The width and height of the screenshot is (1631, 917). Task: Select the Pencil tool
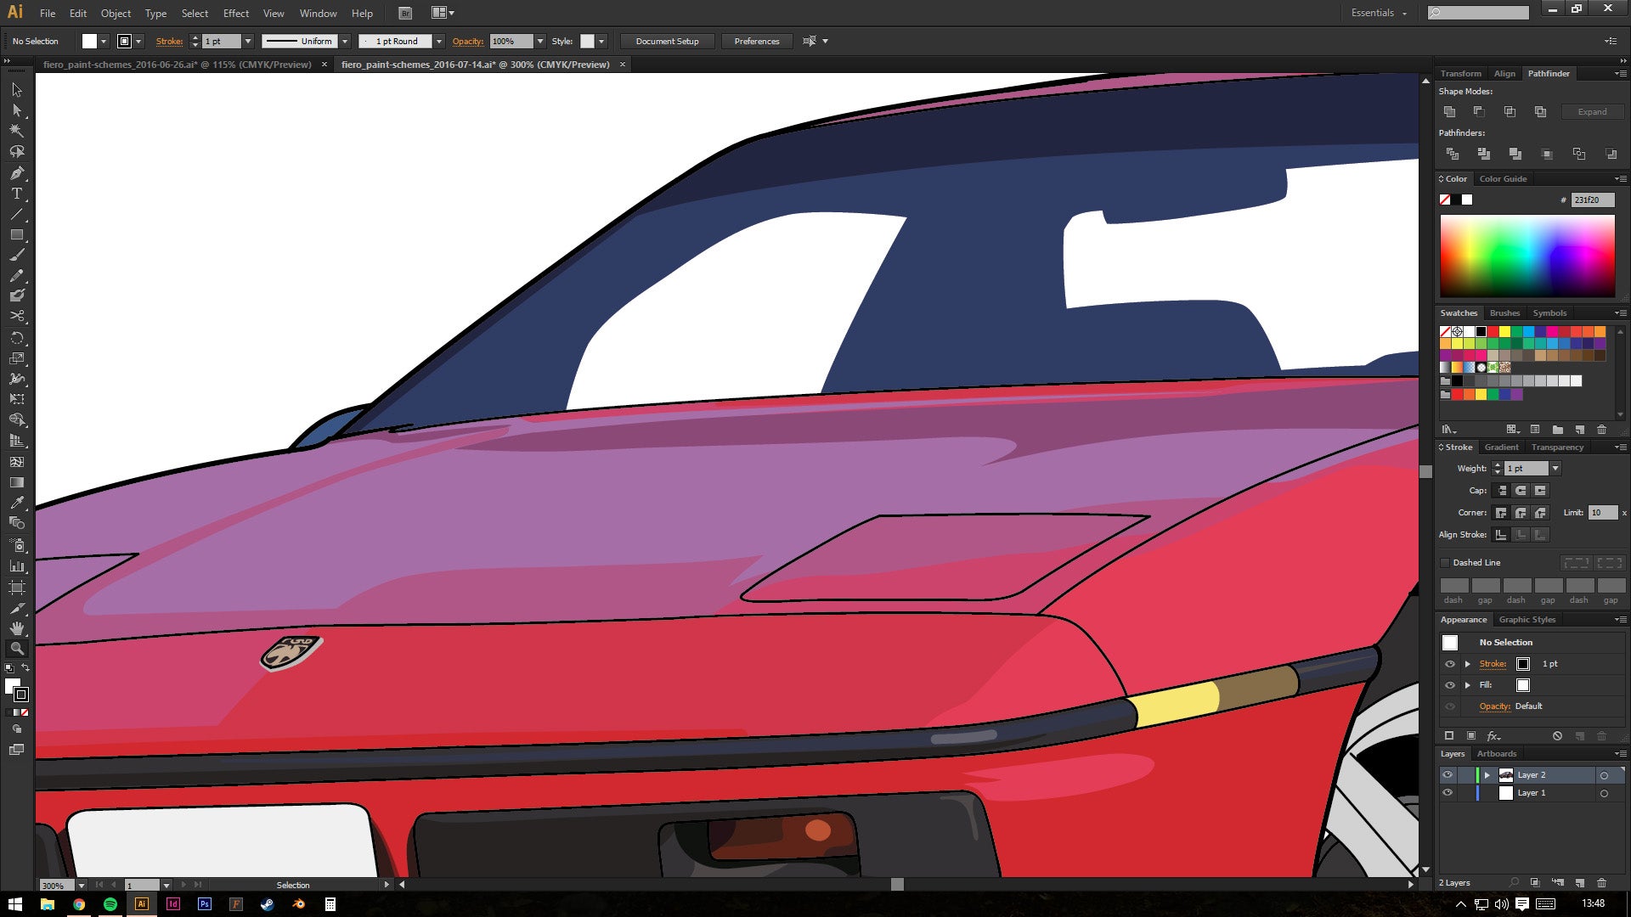17,275
